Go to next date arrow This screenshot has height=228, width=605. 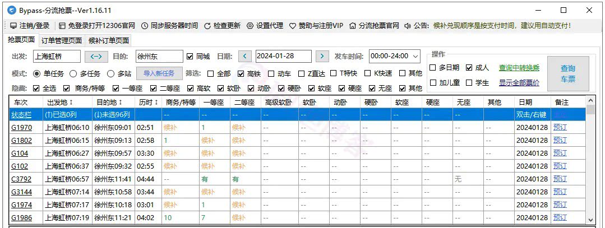pyautogui.click(x=322, y=57)
